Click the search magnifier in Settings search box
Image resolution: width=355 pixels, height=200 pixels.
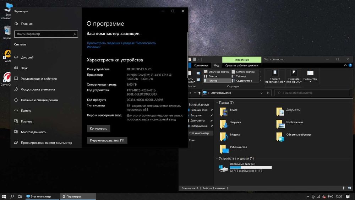[x=75, y=34]
